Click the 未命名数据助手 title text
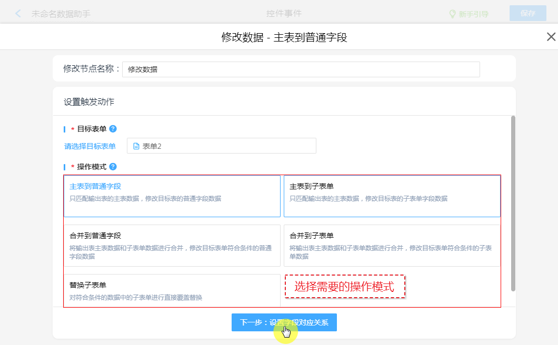The width and height of the screenshot is (558, 345). (x=61, y=14)
